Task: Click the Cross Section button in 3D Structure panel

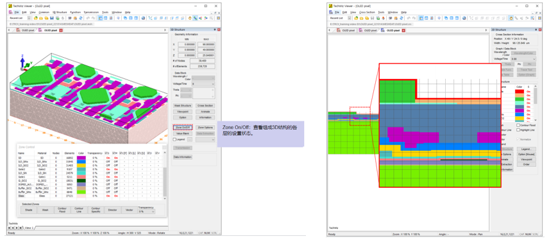Action: pyautogui.click(x=205, y=105)
